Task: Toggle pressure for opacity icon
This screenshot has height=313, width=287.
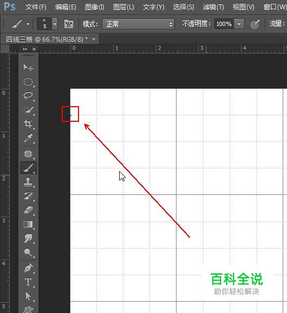Action: (255, 24)
